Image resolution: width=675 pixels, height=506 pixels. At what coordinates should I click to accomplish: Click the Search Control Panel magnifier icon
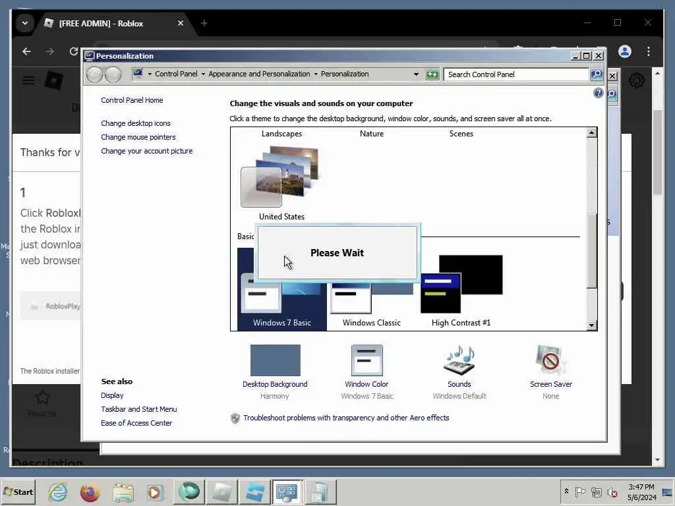(596, 74)
